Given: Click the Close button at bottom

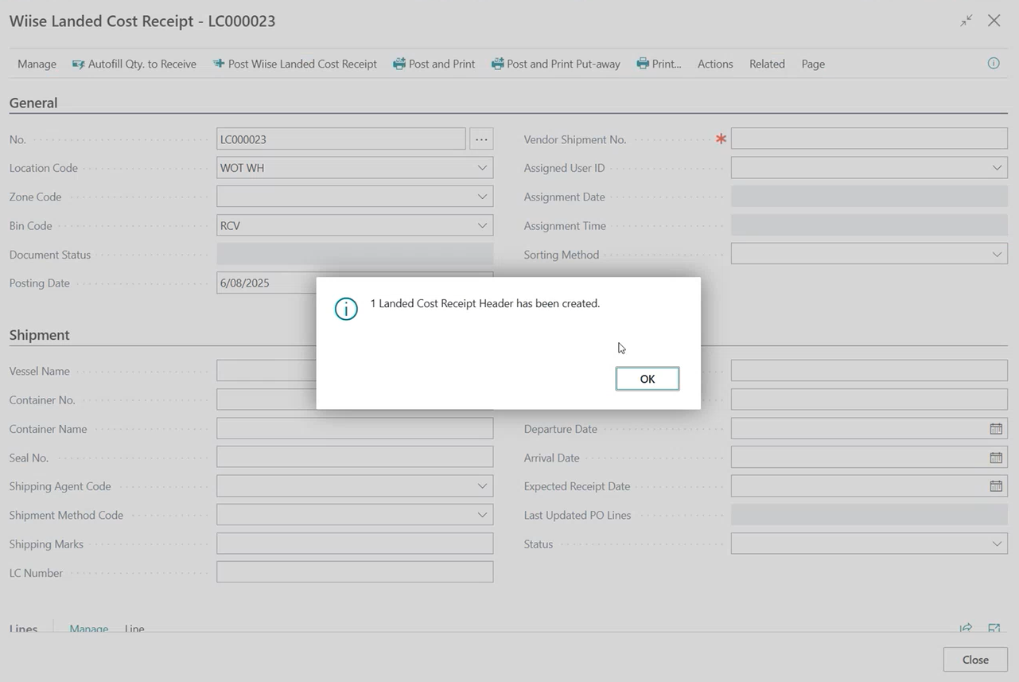Looking at the screenshot, I should pos(975,660).
